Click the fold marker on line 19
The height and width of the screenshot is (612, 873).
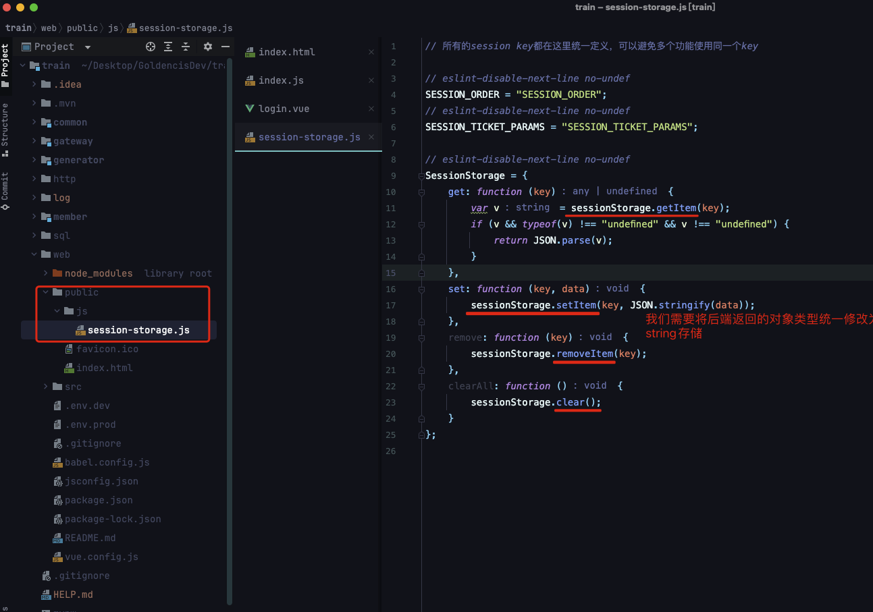point(421,337)
